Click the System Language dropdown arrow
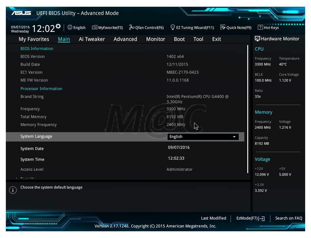 click(x=234, y=137)
